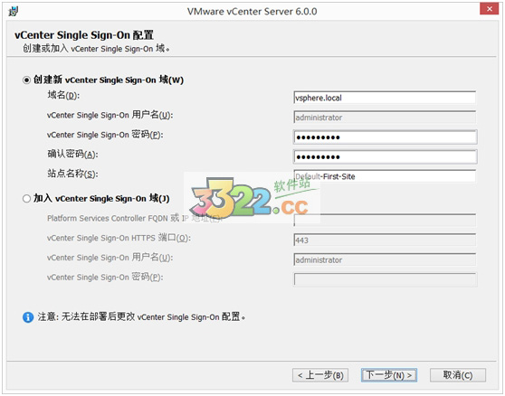The image size is (505, 396).
Task: Continue with the 下一步(N) button
Action: pos(389,375)
